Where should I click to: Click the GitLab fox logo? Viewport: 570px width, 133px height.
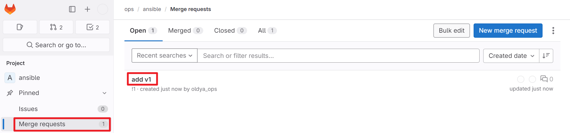click(x=10, y=9)
